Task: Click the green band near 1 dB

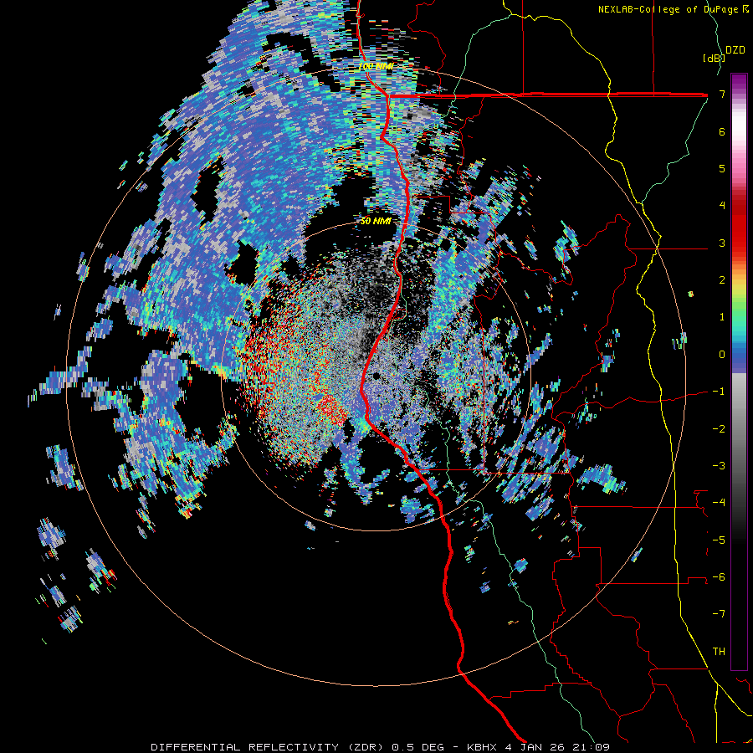Action: 739,317
